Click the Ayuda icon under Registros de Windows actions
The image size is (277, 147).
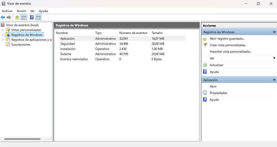click(x=205, y=72)
